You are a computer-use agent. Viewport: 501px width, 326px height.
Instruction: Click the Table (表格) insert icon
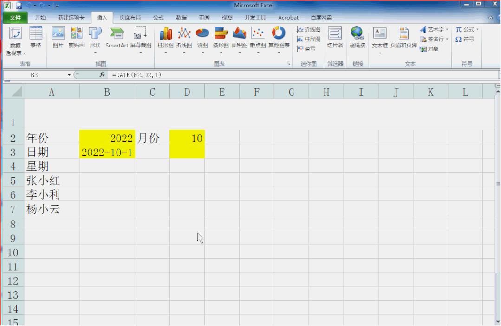[35, 38]
